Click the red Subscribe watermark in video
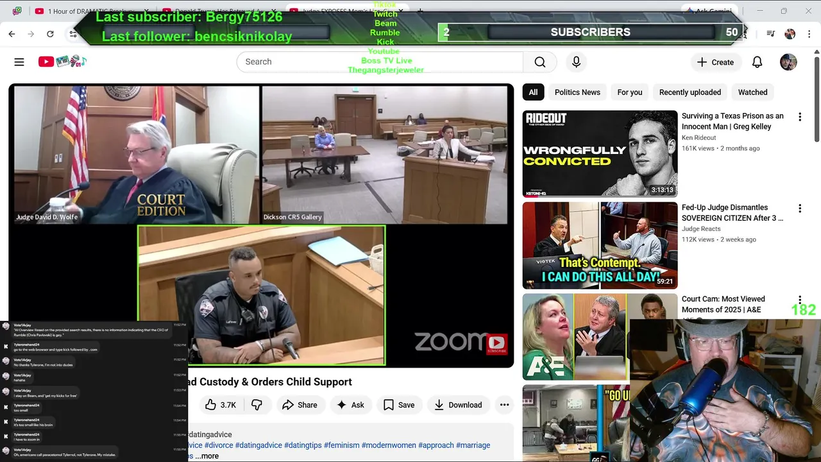The height and width of the screenshot is (462, 821). (497, 344)
